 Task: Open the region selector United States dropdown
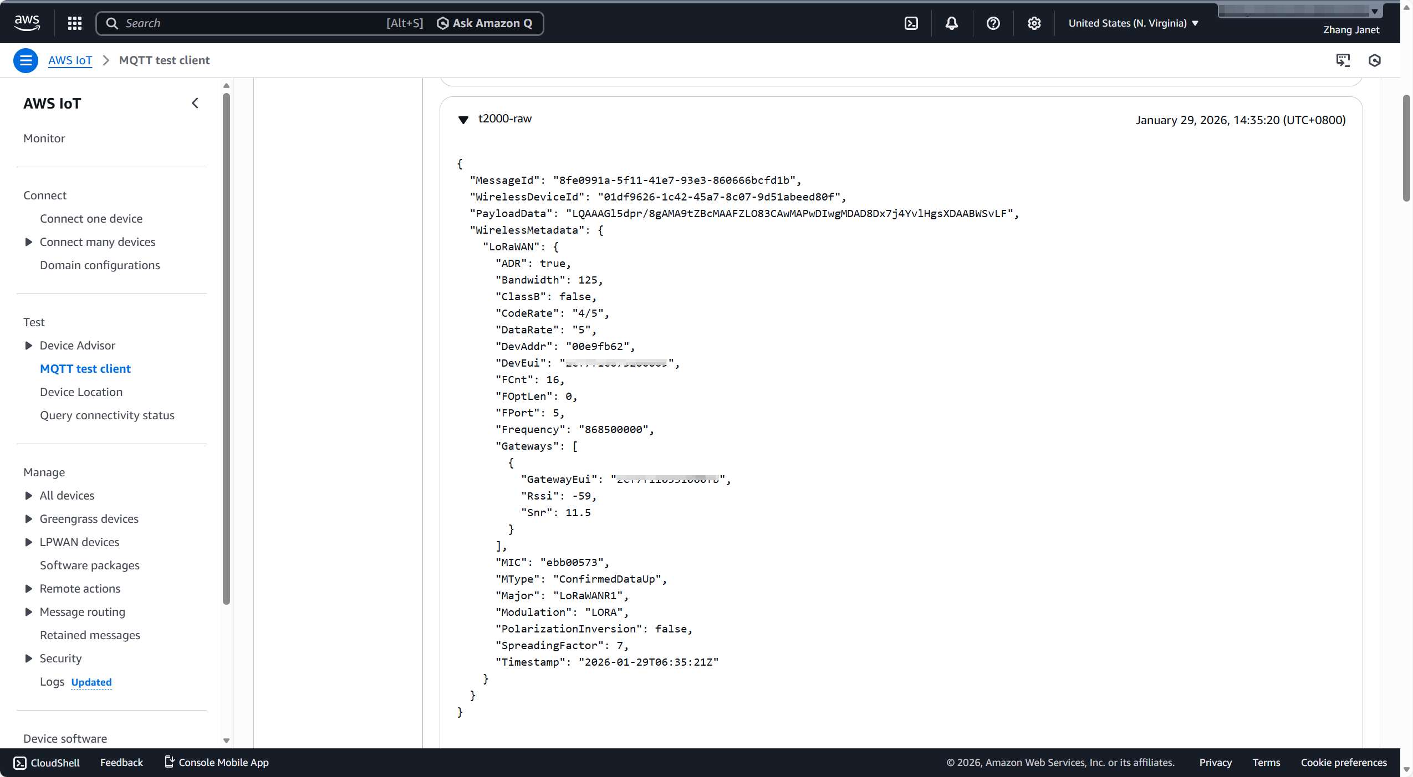(x=1133, y=23)
